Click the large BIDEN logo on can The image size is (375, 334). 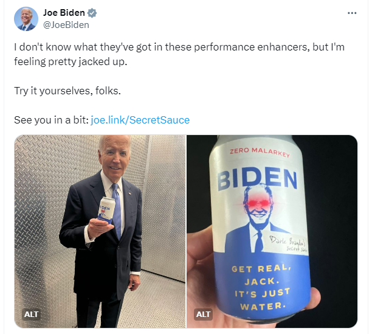pos(258,179)
